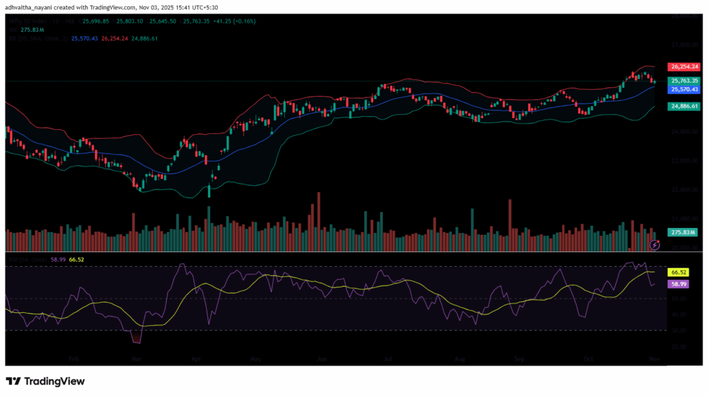
Task: Click the Oct month label on time axis
Action: pos(588,360)
